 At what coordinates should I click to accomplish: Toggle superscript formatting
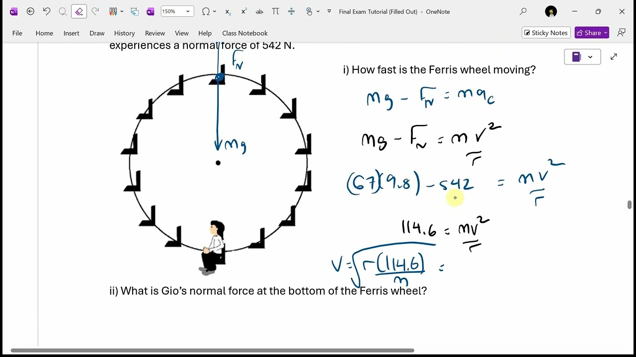pyautogui.click(x=244, y=11)
